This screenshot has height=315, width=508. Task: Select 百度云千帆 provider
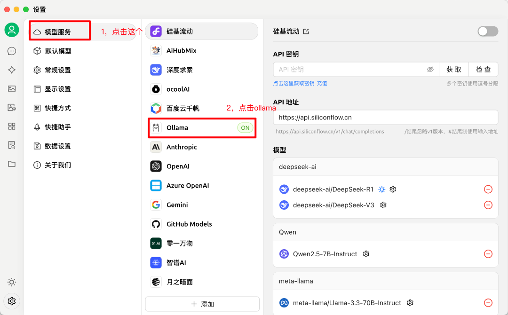pyautogui.click(x=202, y=109)
